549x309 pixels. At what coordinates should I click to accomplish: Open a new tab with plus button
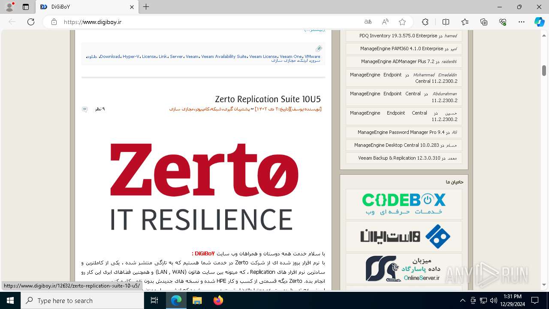146,7
